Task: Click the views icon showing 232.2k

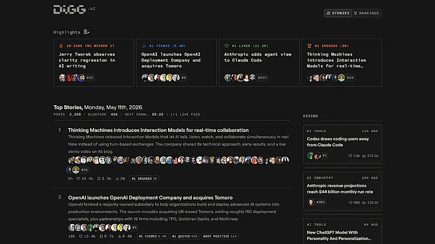Action: point(364,203)
